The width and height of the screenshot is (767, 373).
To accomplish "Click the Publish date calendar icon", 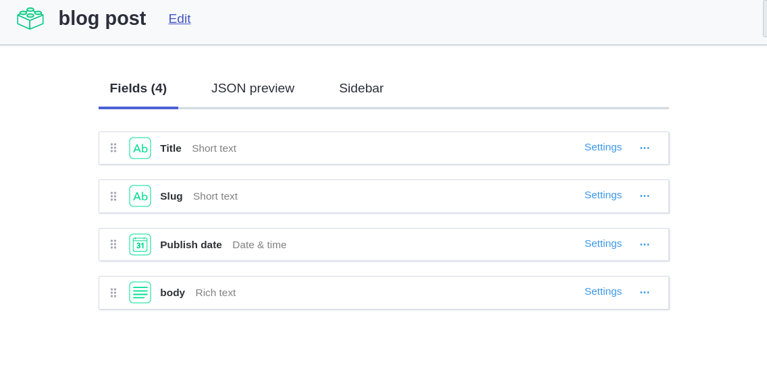I will point(140,244).
